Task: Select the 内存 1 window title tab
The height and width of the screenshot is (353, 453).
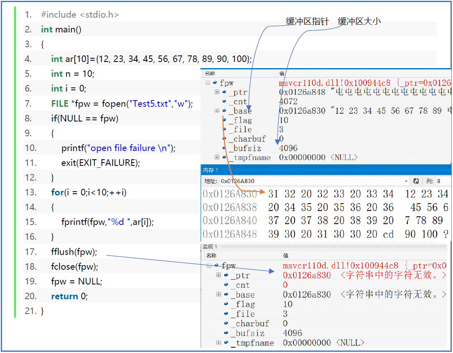Action: click(x=211, y=170)
